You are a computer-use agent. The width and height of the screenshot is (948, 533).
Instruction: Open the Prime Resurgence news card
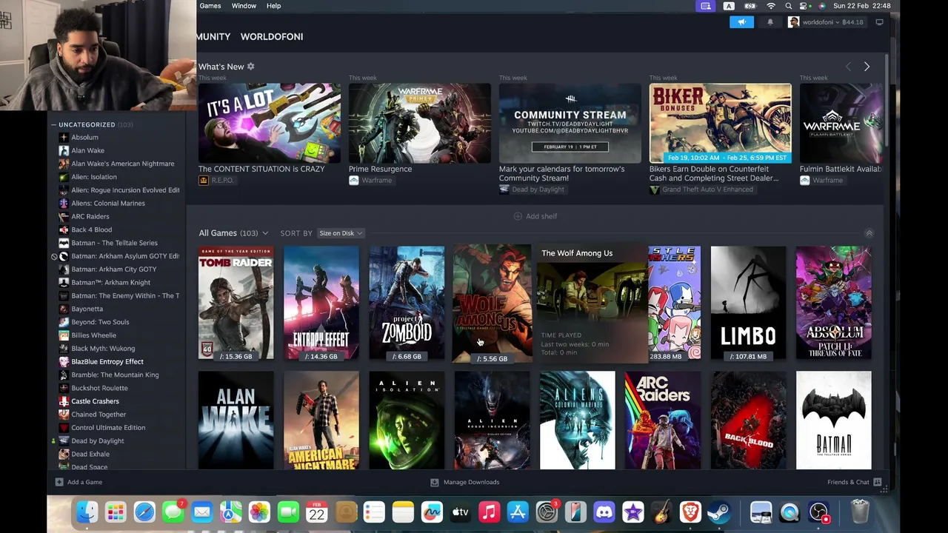click(419, 123)
